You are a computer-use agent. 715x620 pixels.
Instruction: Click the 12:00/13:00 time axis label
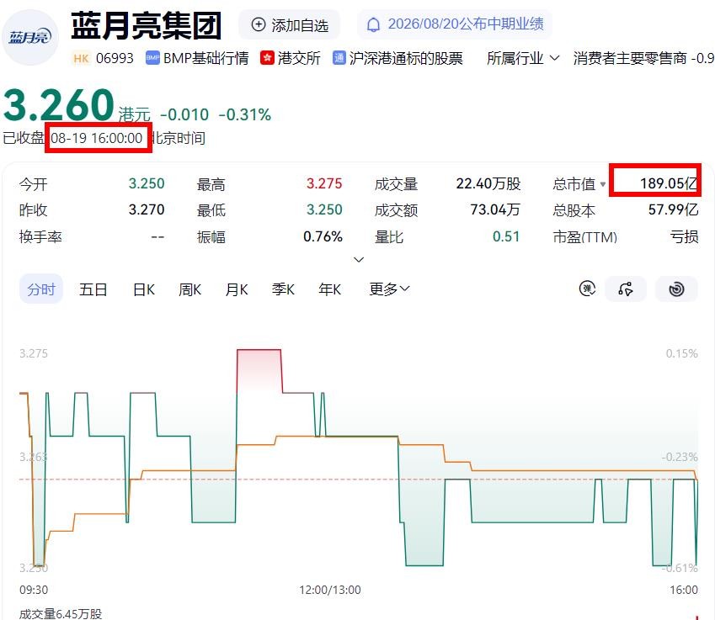point(329,590)
